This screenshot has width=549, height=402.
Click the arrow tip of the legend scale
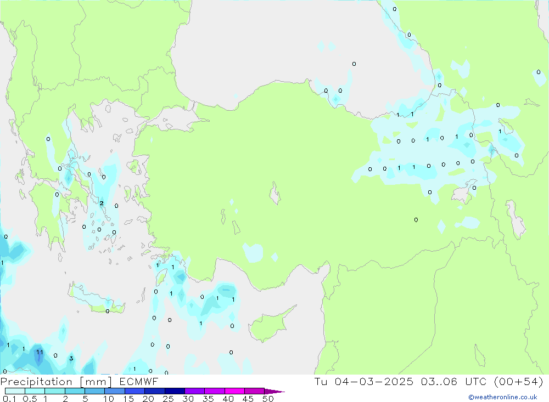pyautogui.click(x=275, y=392)
